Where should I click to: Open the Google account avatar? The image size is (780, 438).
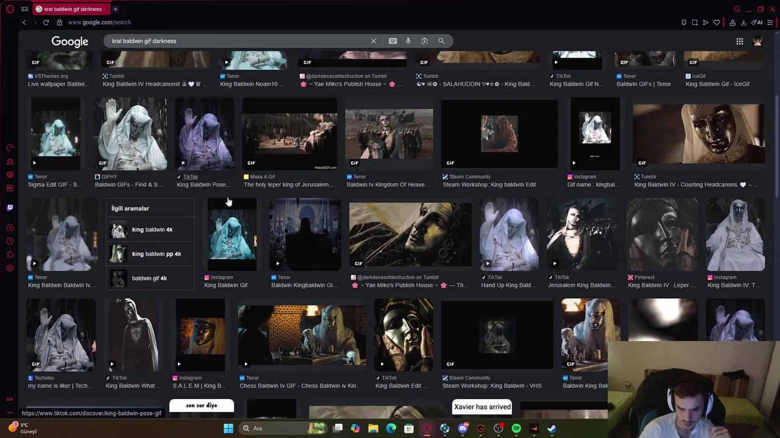point(757,41)
